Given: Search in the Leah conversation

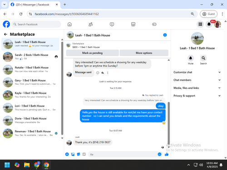Looking at the screenshot, I should (203, 58).
